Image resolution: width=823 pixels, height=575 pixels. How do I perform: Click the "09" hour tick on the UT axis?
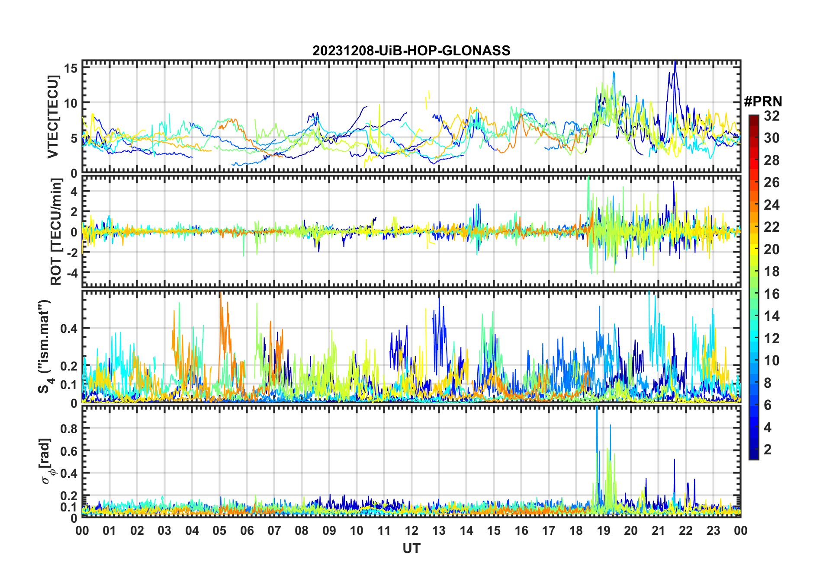329,530
